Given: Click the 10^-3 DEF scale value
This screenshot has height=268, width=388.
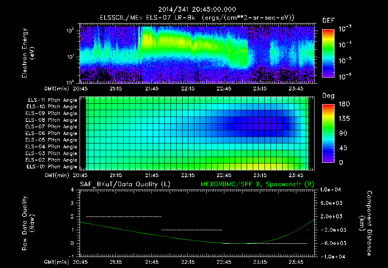Looking at the screenshot, I should (x=345, y=29).
